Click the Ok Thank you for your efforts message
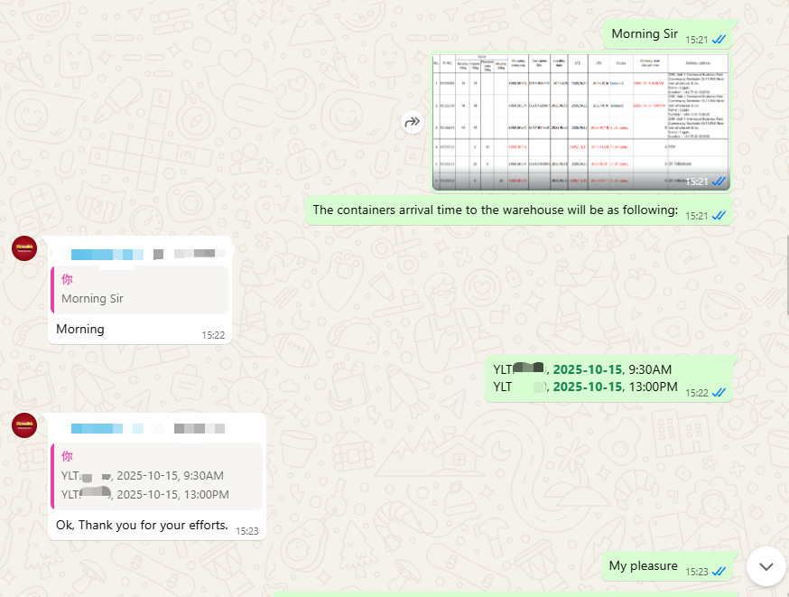 point(142,525)
